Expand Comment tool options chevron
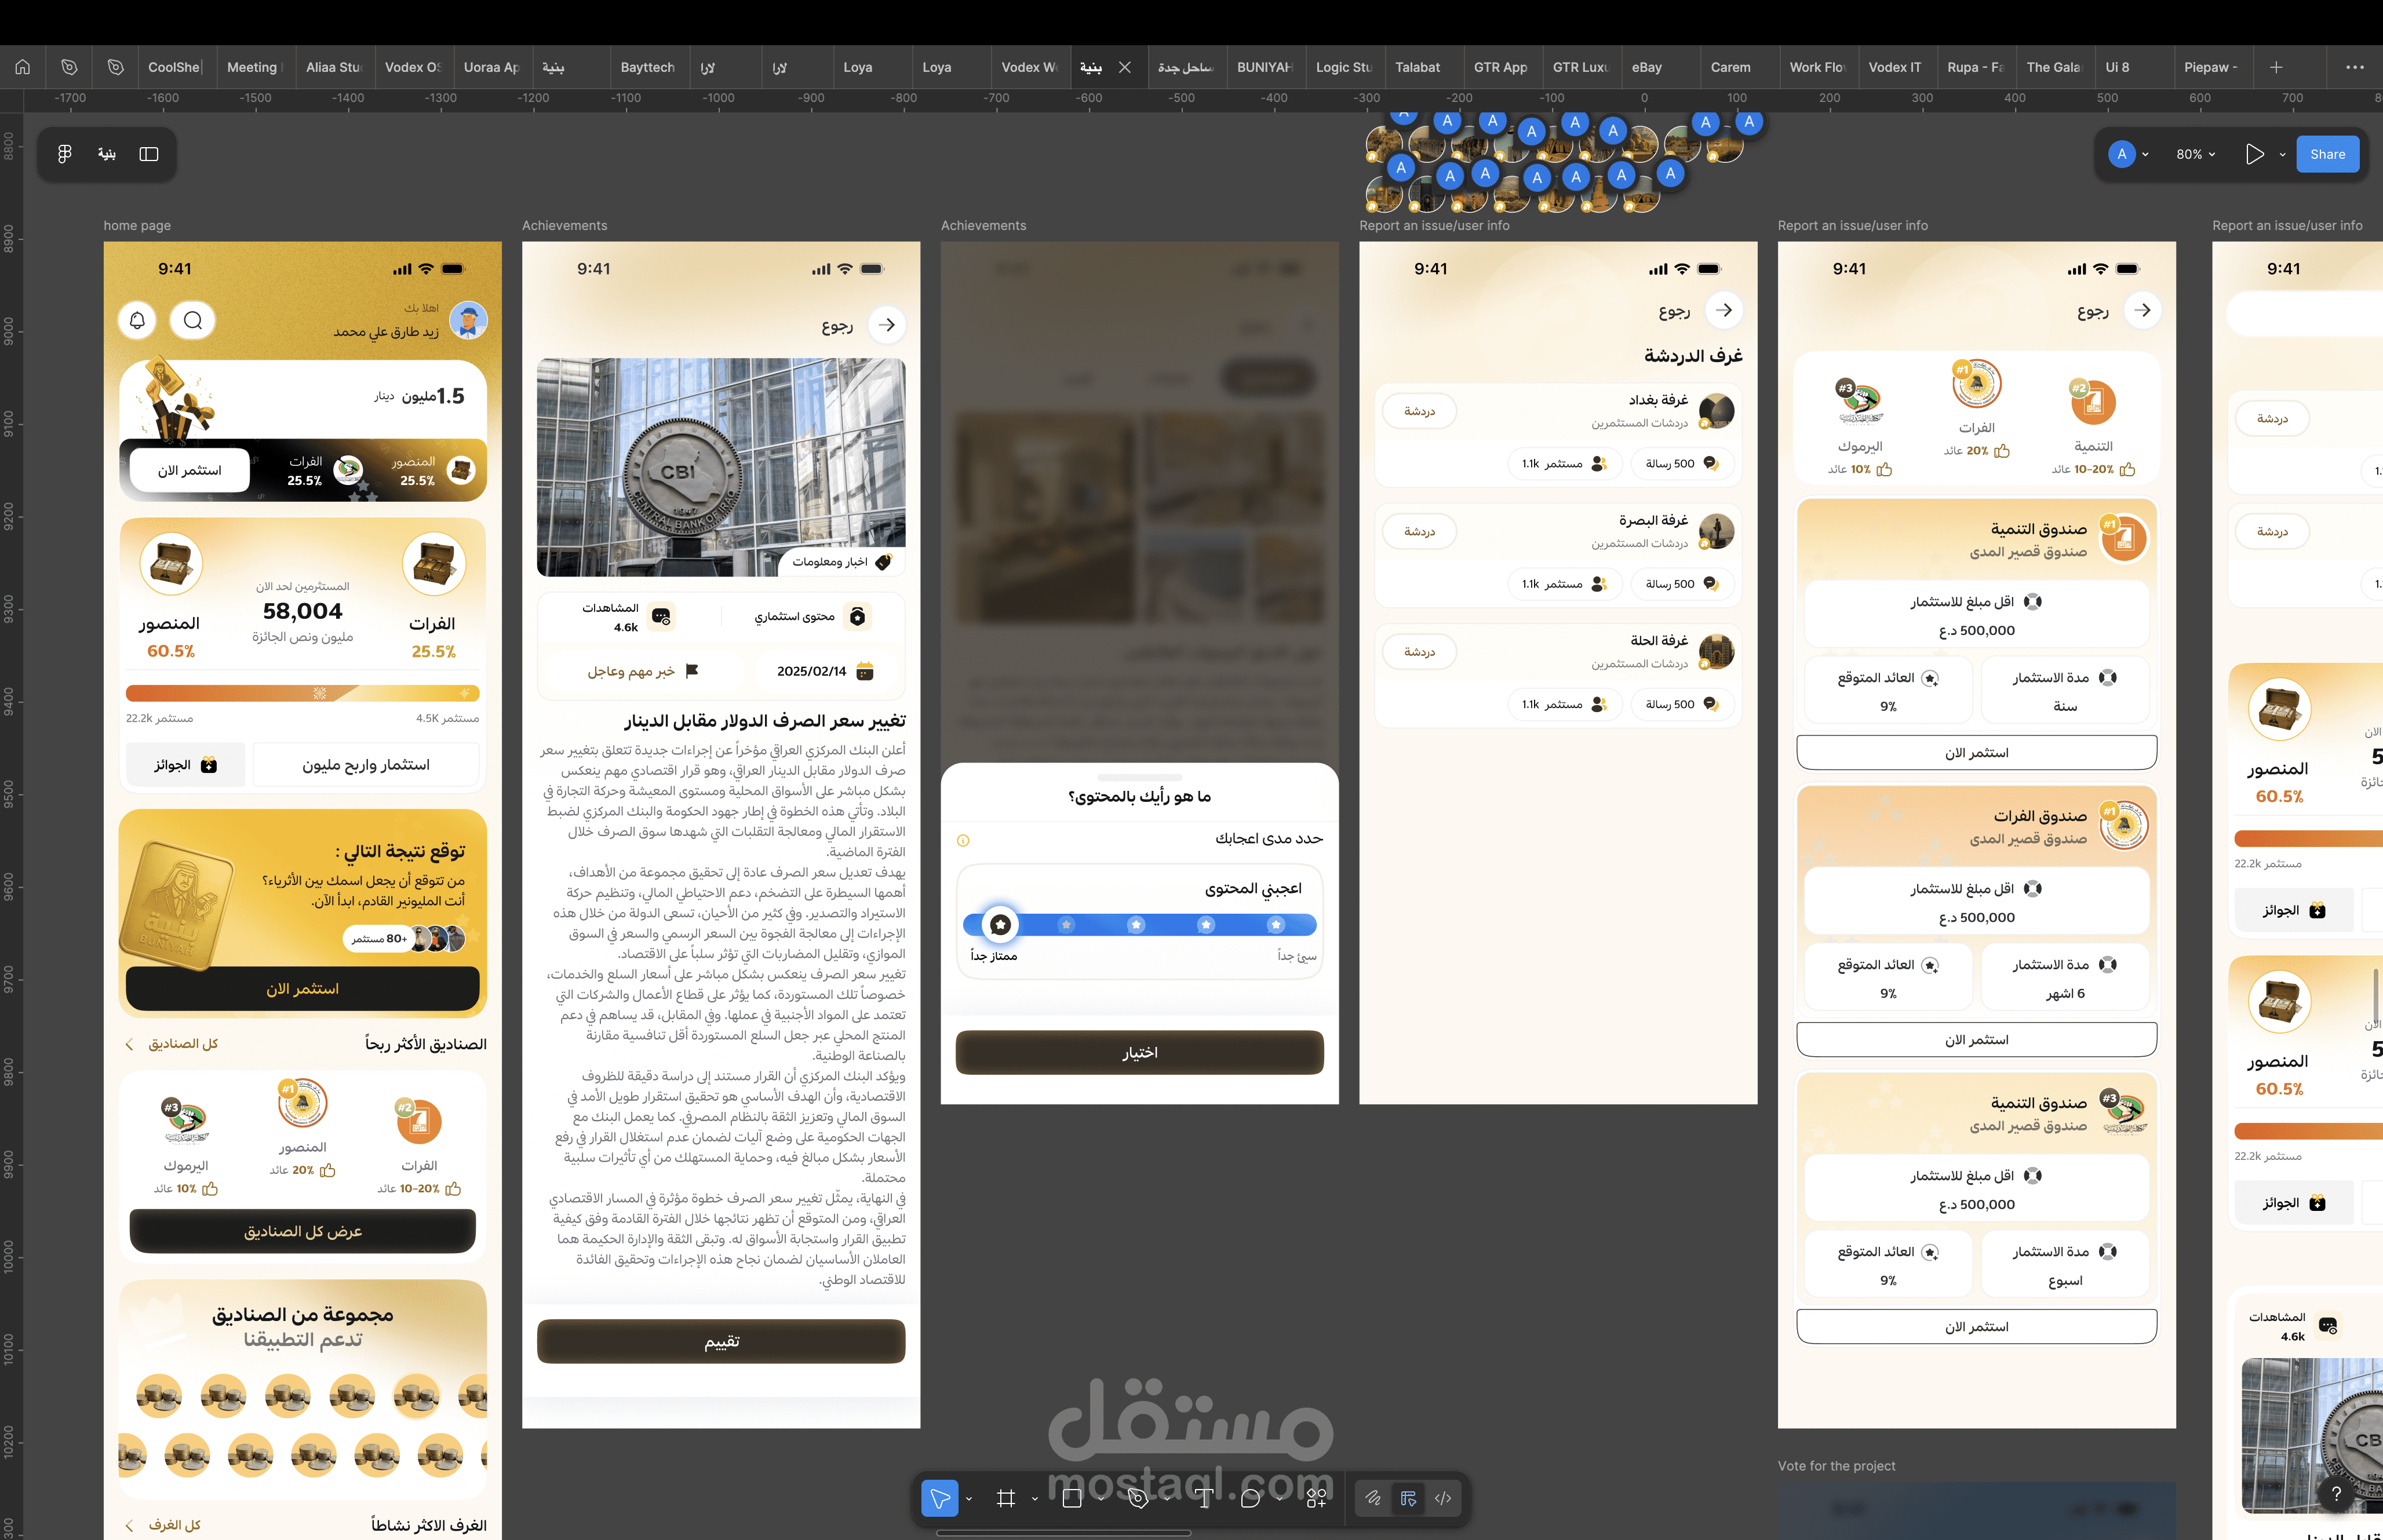The height and width of the screenshot is (1540, 2383). pyautogui.click(x=1279, y=1498)
